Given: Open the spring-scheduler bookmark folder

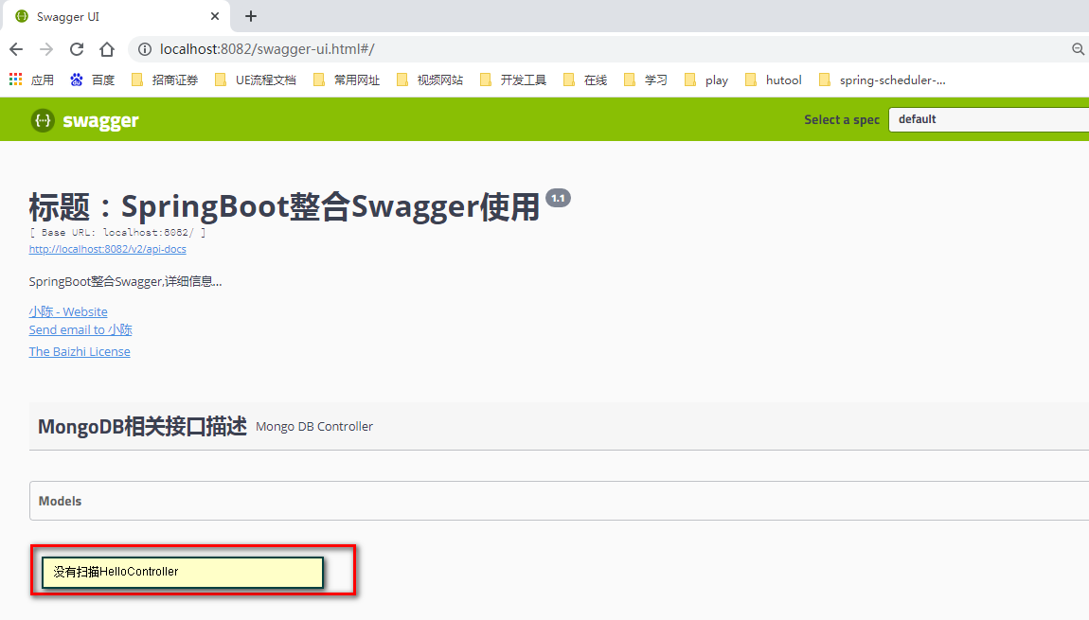Looking at the screenshot, I should (x=882, y=80).
